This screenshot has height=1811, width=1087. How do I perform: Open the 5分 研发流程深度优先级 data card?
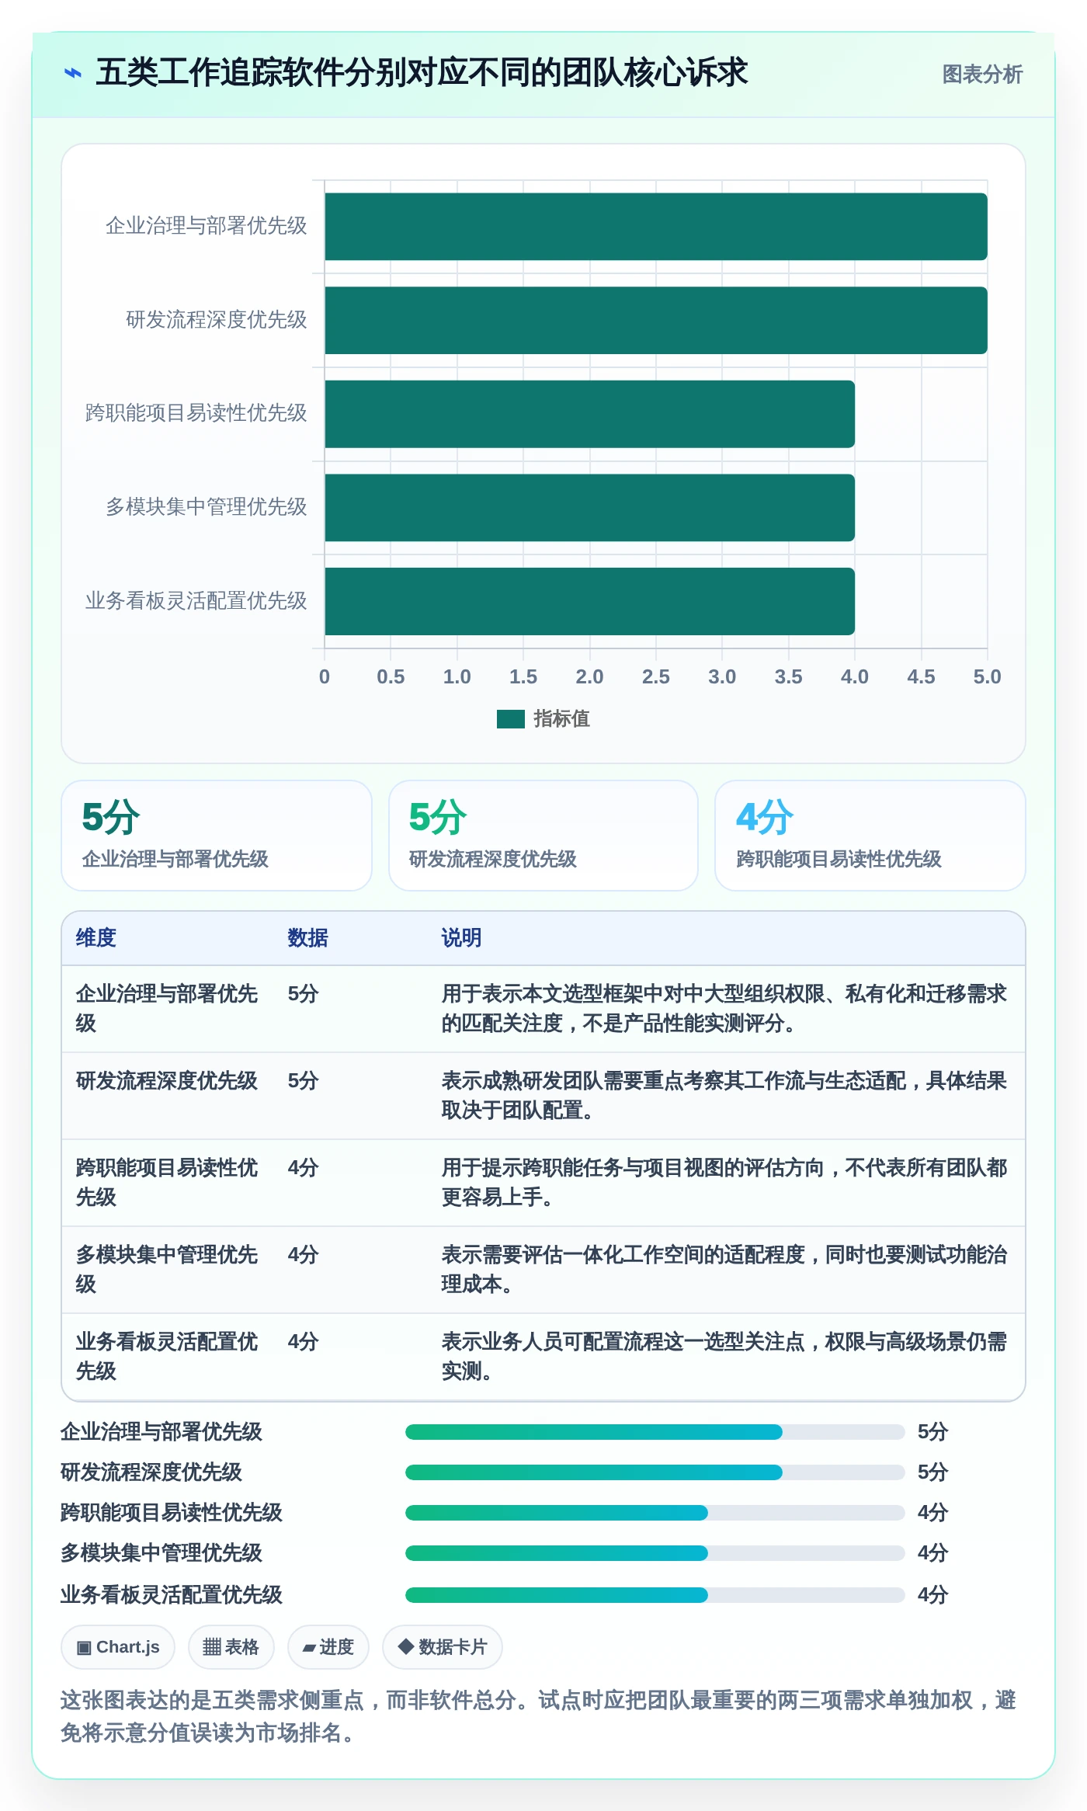click(543, 836)
